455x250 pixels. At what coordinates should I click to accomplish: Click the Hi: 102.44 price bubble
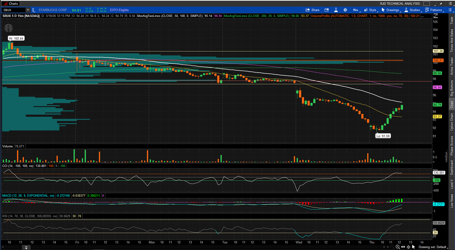click(x=16, y=38)
